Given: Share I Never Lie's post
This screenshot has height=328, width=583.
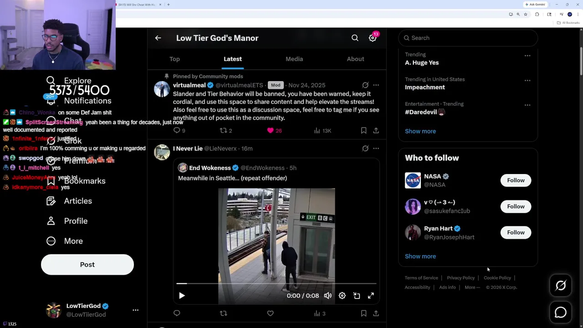Looking at the screenshot, I should [x=376, y=313].
